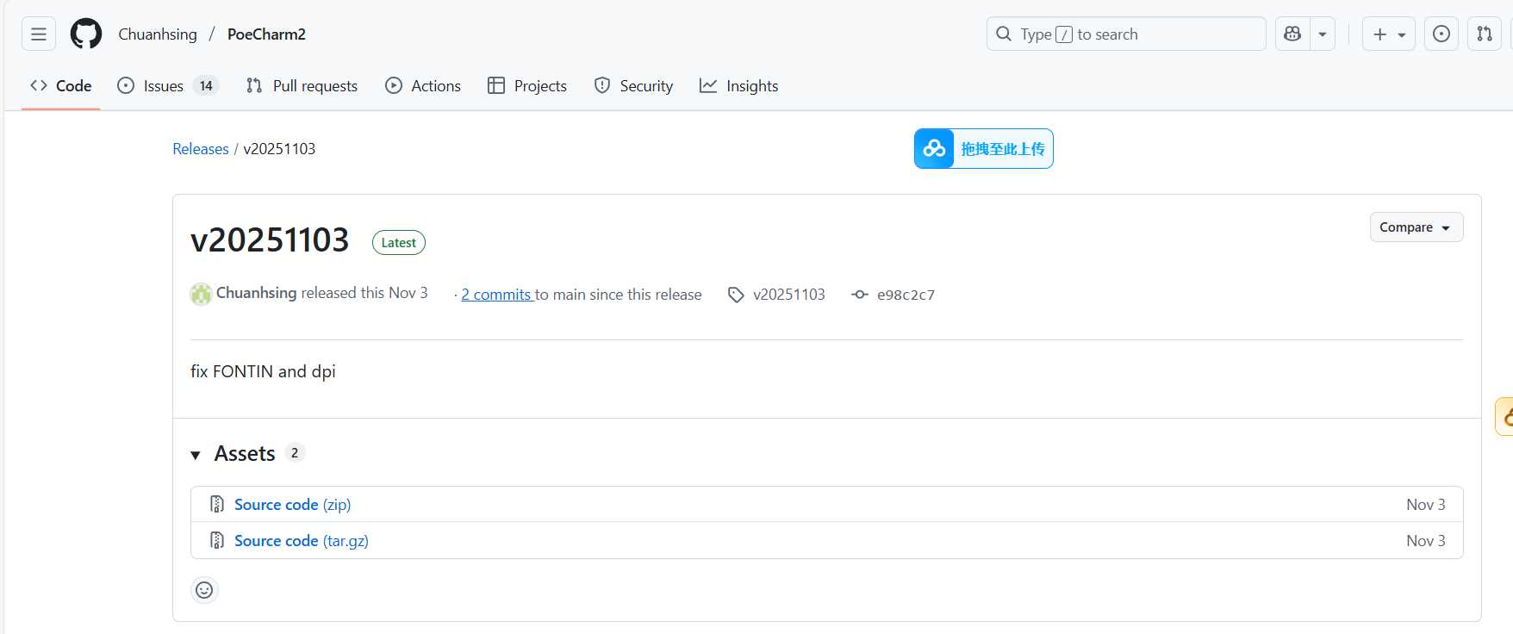This screenshot has height=634, width=1513.
Task: Open the pull requests icon in header
Action: 1485,34
